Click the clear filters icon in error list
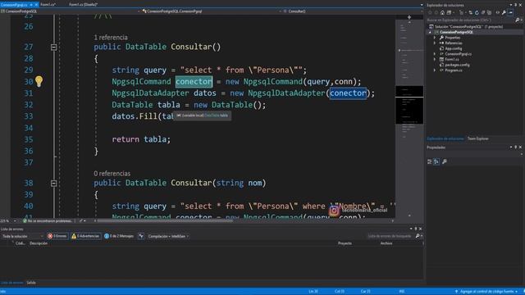525x295 pixels. (141, 236)
